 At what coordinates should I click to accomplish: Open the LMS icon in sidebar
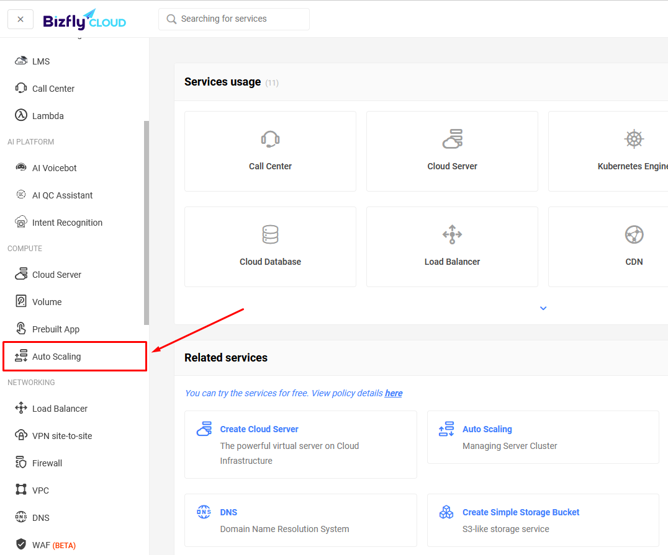pos(21,61)
